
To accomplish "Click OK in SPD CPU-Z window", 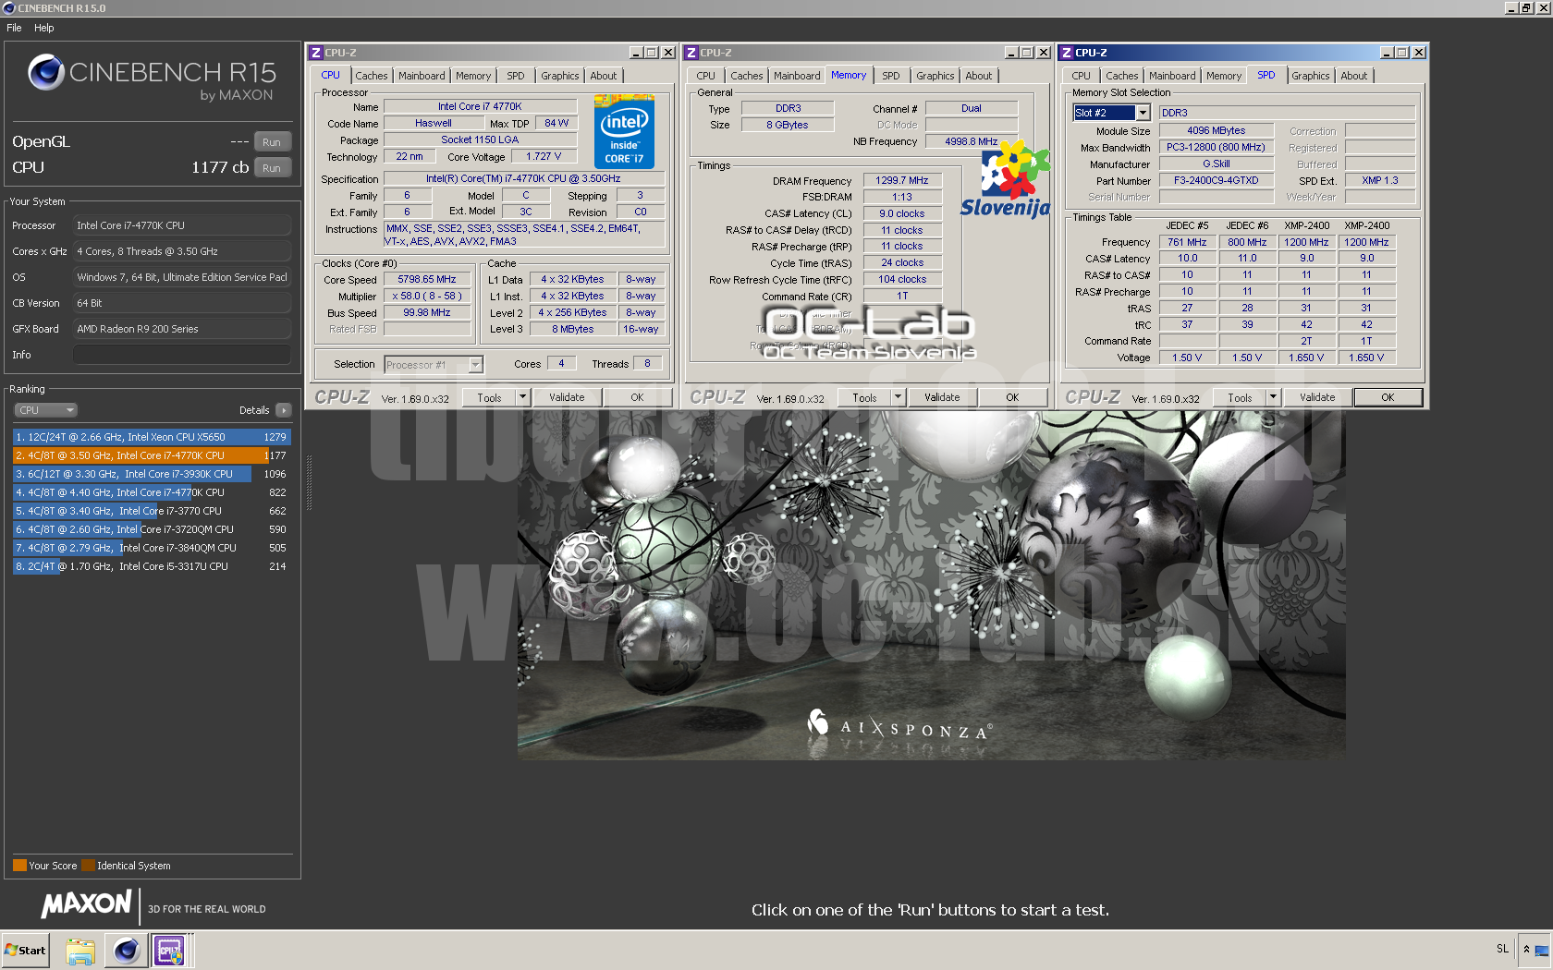I will 1388,397.
